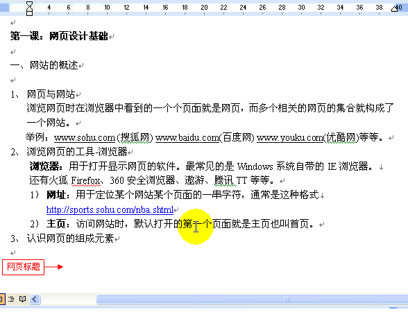Click the word 遨游 in browser list
The image size is (408, 312).
coord(194,180)
